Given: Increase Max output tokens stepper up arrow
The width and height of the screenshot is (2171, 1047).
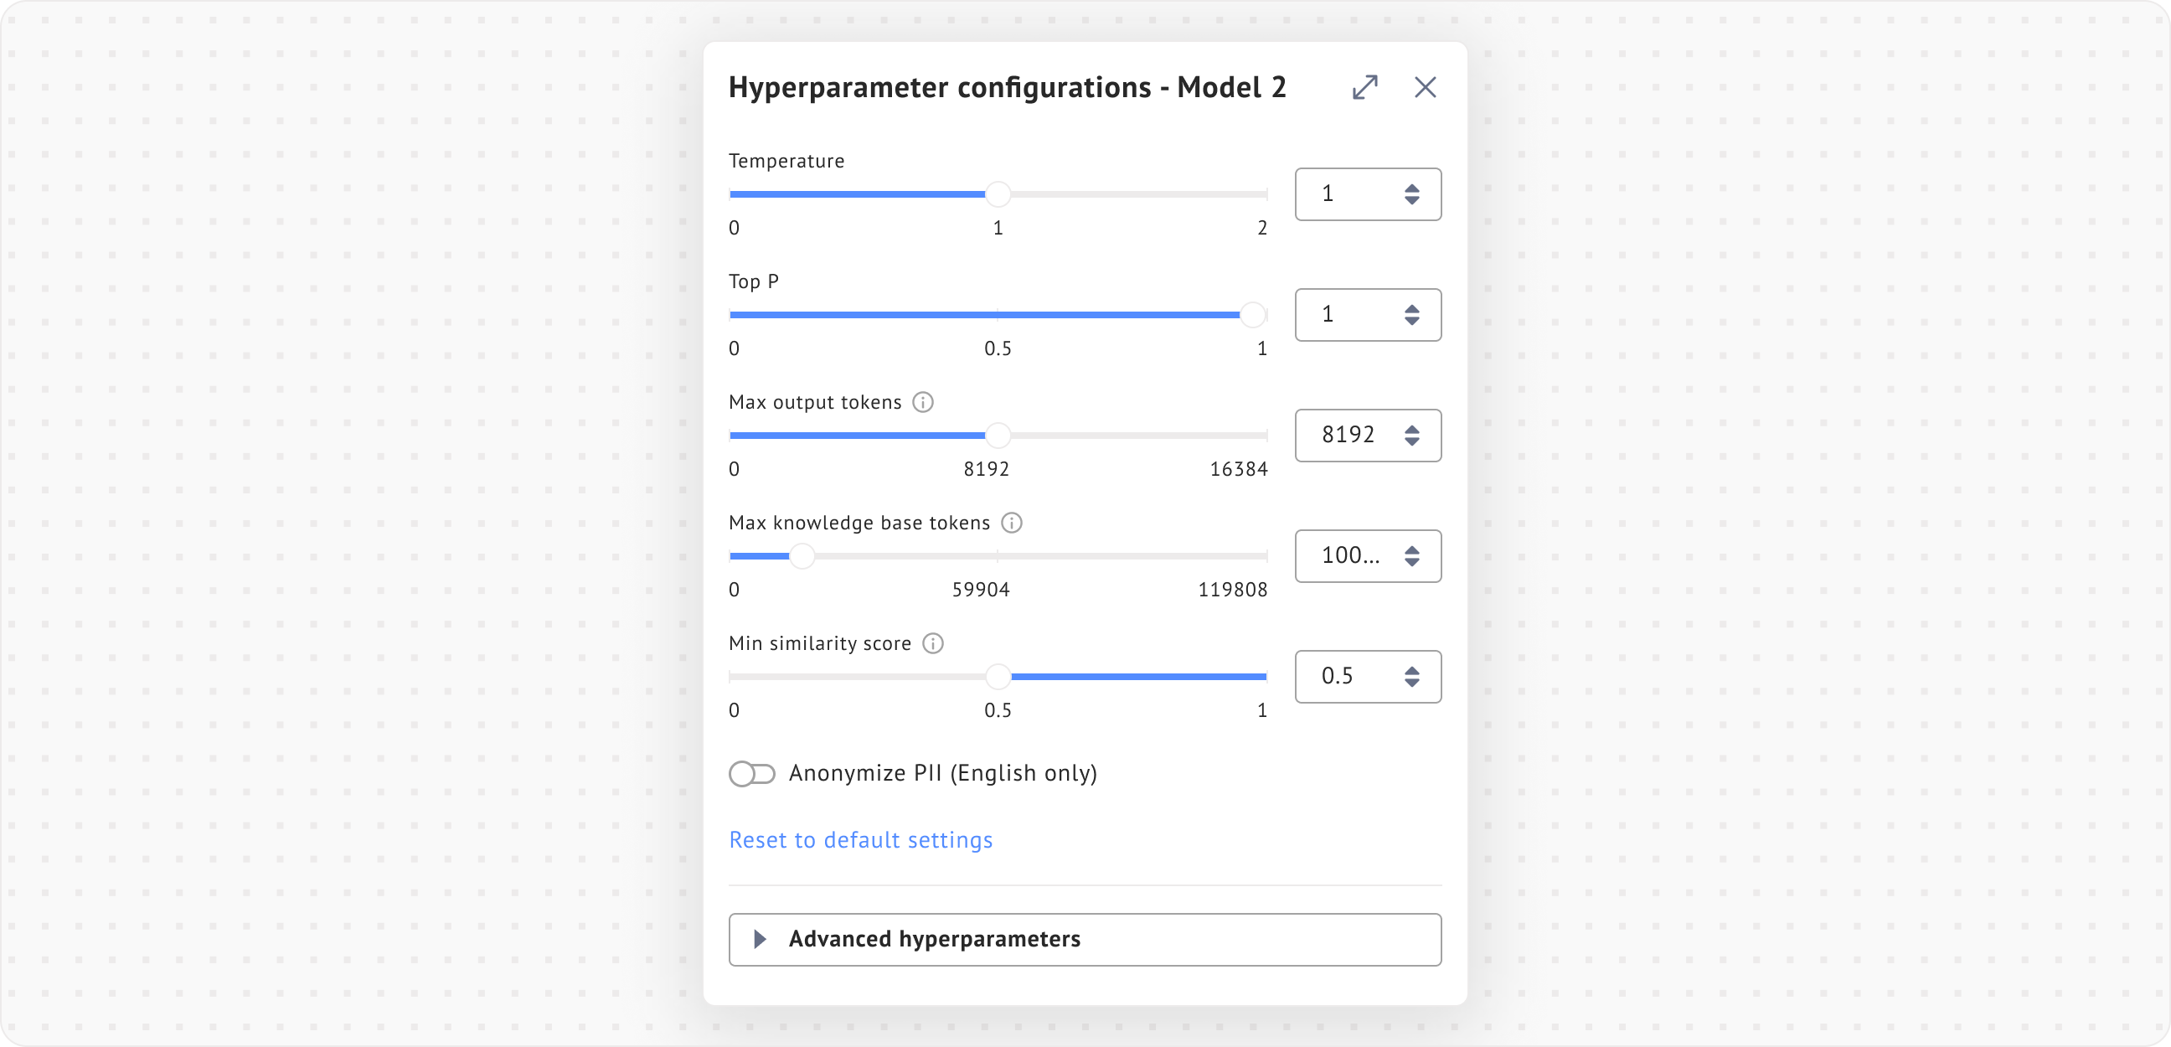Looking at the screenshot, I should [1411, 429].
